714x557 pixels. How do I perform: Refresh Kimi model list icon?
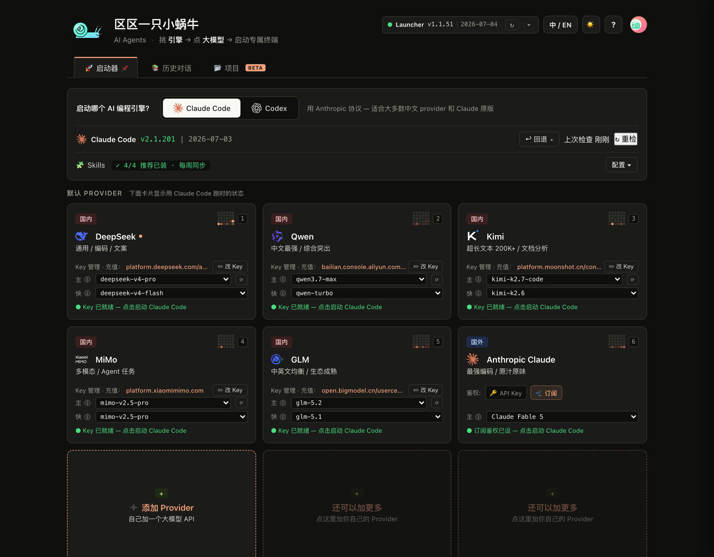(632, 279)
